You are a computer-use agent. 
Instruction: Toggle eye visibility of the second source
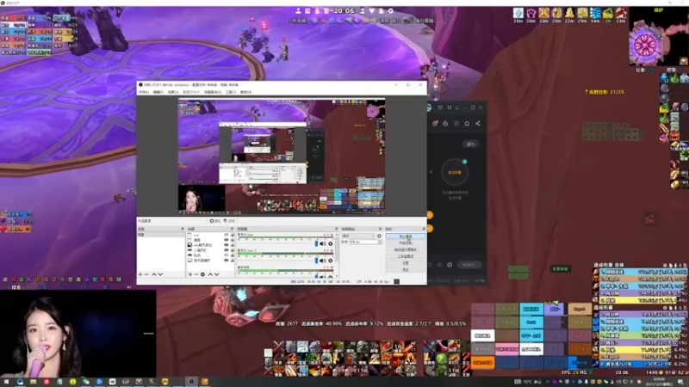point(227,240)
